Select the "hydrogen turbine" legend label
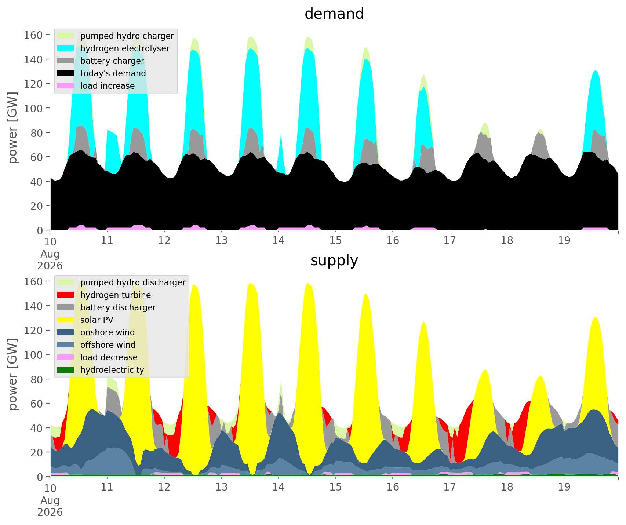The width and height of the screenshot is (626, 525). pos(116,295)
